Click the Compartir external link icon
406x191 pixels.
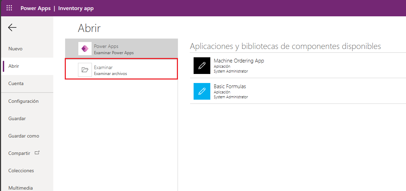click(37, 152)
